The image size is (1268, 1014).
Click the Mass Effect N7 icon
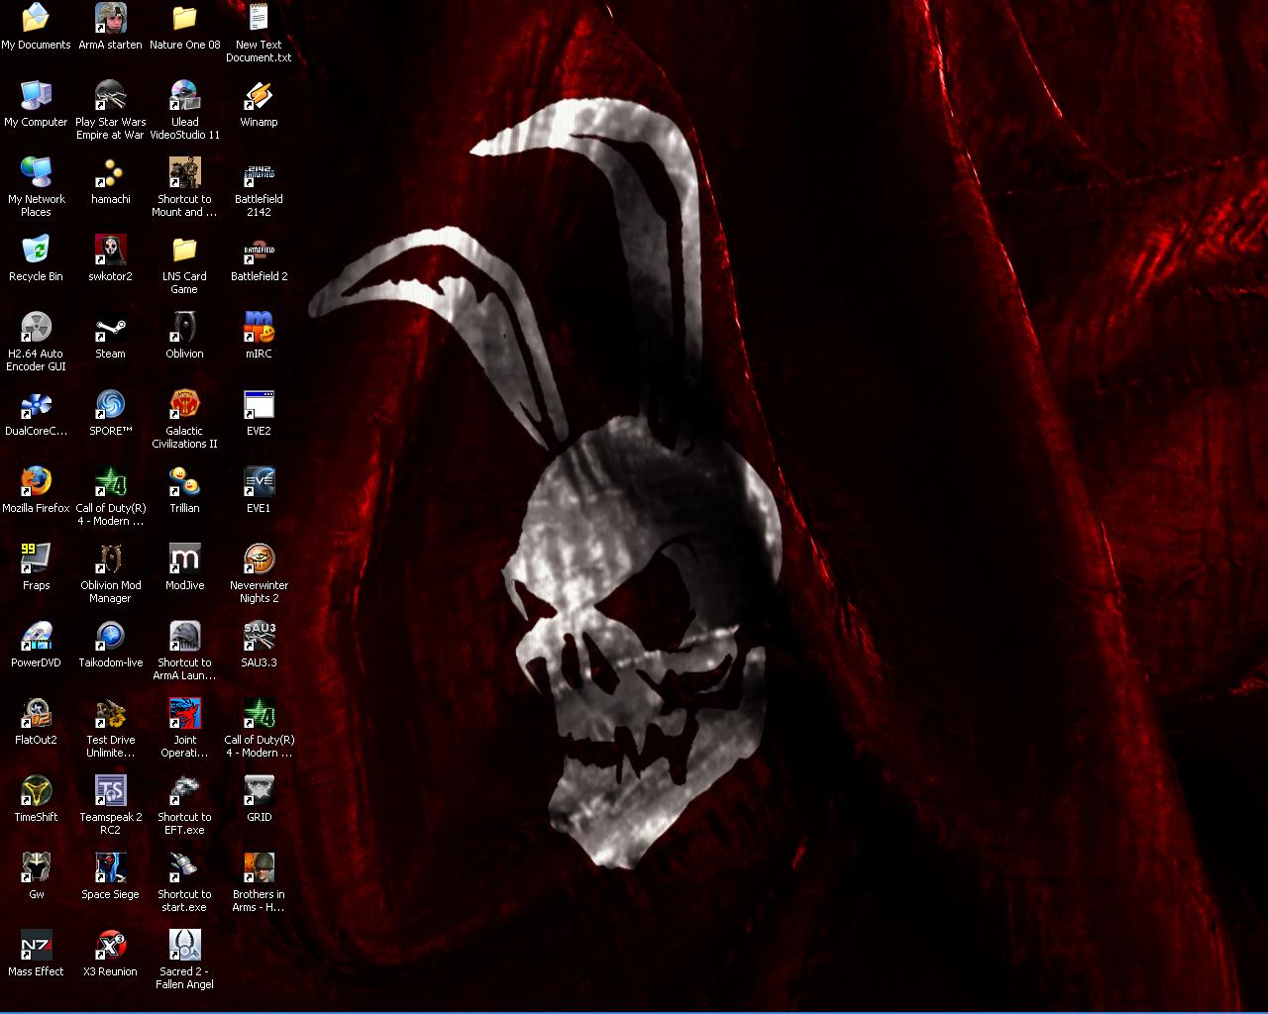pyautogui.click(x=36, y=946)
